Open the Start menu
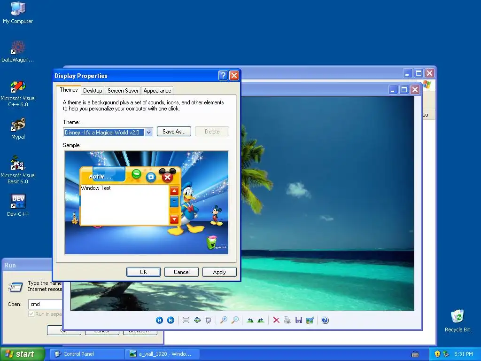Screen dimensions: 481x361 point(22,354)
